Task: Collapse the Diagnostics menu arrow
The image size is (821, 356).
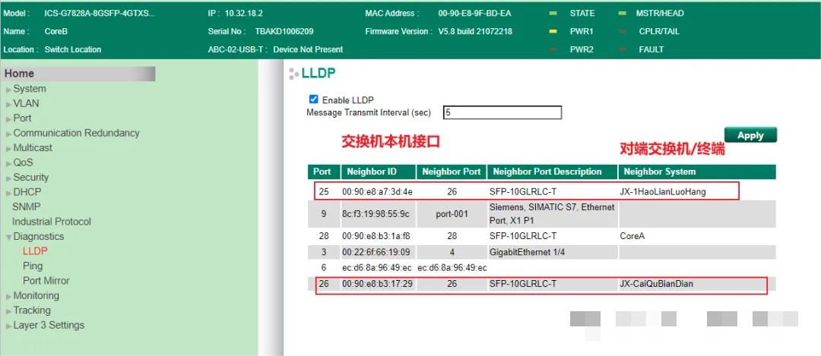Action: tap(9, 237)
